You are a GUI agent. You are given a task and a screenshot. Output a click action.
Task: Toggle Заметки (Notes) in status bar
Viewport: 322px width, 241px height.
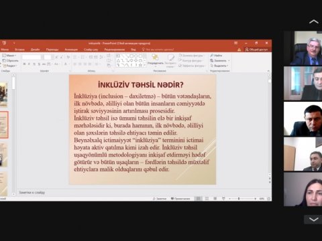(160, 199)
